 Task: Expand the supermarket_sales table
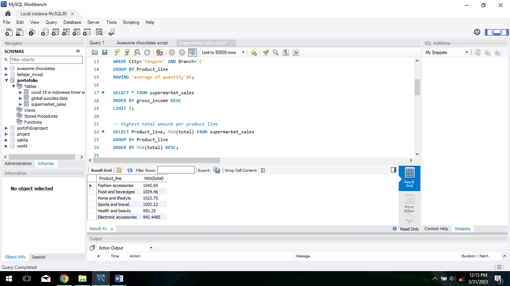(x=21, y=105)
